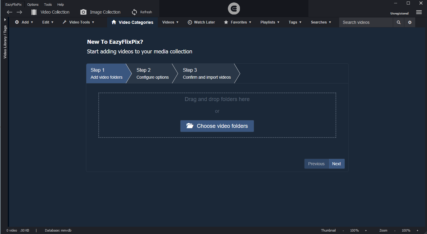Image resolution: width=427 pixels, height=234 pixels.
Task: Open the Favorites dropdown
Action: pyautogui.click(x=238, y=22)
